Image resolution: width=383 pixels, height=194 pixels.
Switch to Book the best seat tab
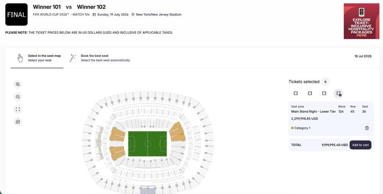[x=100, y=58]
